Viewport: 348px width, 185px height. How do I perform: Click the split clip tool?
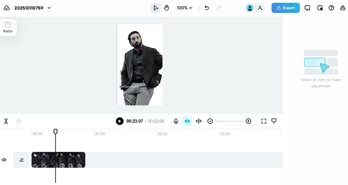[x=6, y=121]
